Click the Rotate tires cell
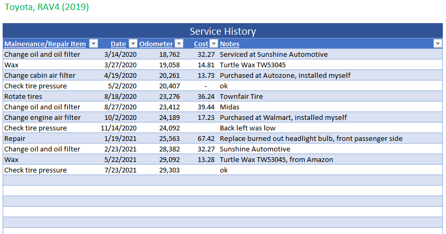 (23, 96)
